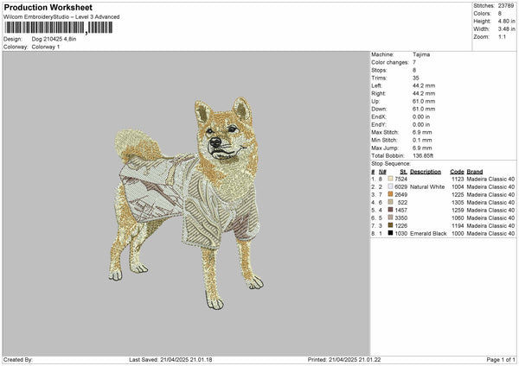Click stitch count 6029
519x366 pixels.
pyautogui.click(x=400, y=187)
